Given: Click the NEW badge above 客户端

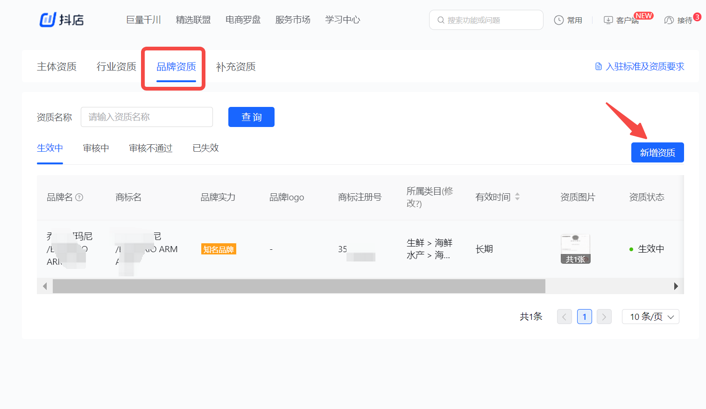Looking at the screenshot, I should coord(644,15).
